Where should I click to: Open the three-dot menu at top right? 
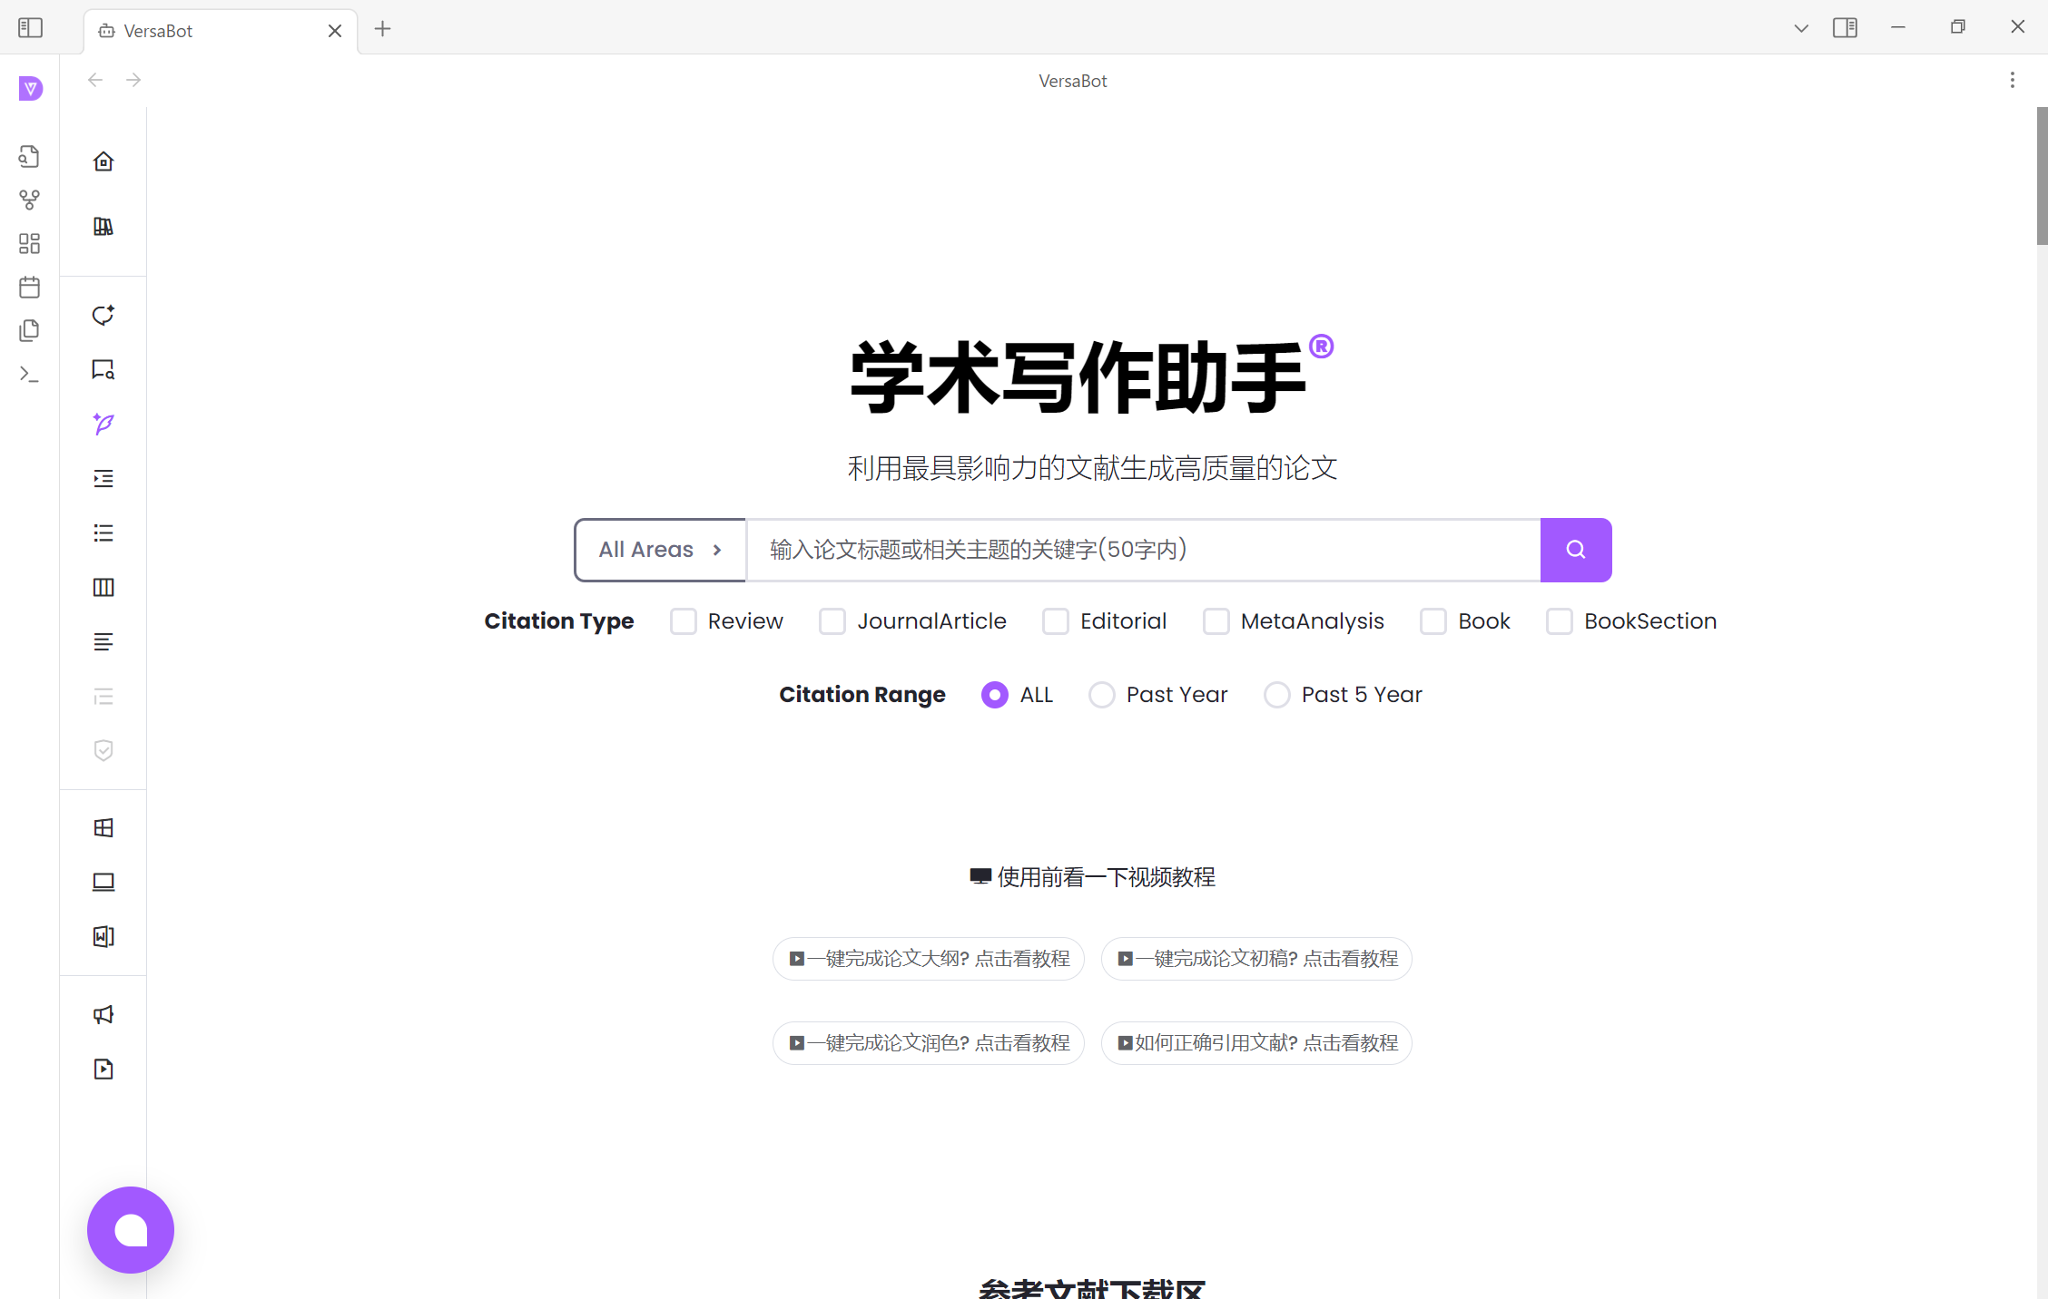pyautogui.click(x=2012, y=80)
